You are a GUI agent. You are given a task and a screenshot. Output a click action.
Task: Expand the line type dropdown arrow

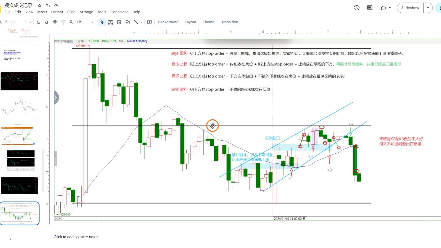[142, 22]
